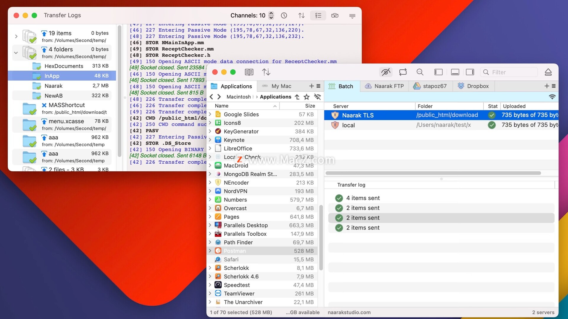The width and height of the screenshot is (568, 319).
Task: Click the Scherlokk 4.6 application row
Action: pyautogui.click(x=262, y=276)
